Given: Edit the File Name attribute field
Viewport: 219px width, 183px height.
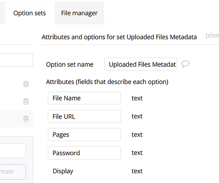Looking at the screenshot, I should (x=84, y=98).
